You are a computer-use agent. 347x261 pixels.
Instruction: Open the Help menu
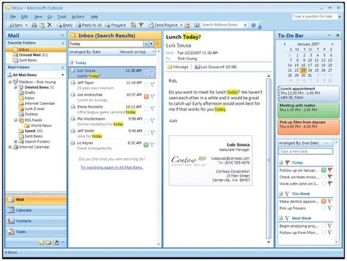[94, 17]
